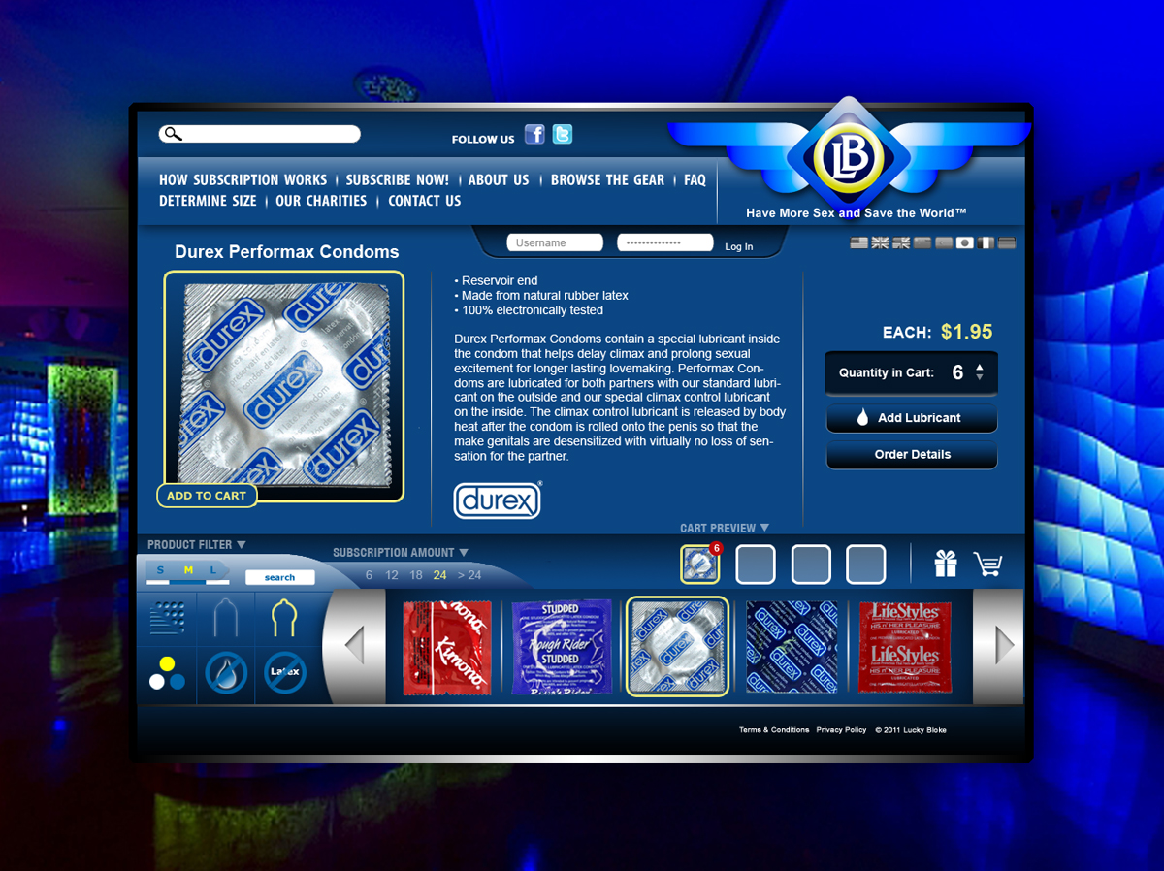Show previous products with left carousel arrow

(354, 645)
